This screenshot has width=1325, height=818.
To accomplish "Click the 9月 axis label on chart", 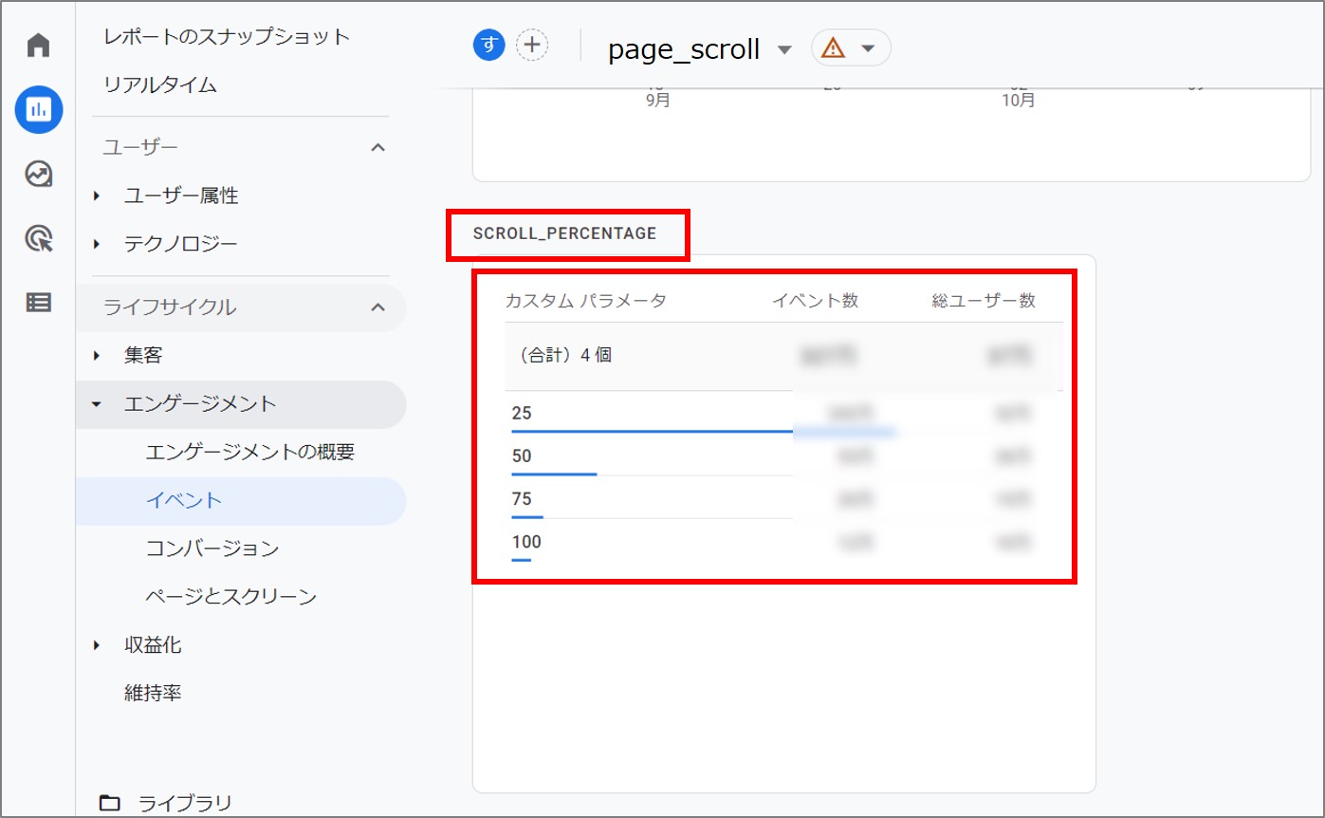I will [657, 100].
